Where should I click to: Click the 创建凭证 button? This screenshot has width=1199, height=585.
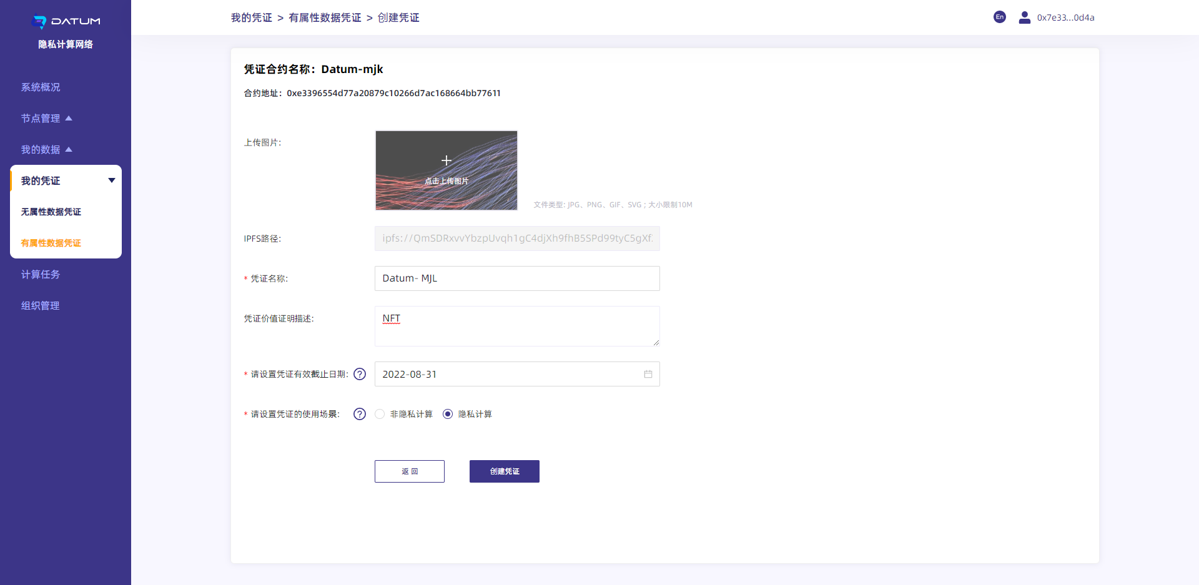point(505,471)
